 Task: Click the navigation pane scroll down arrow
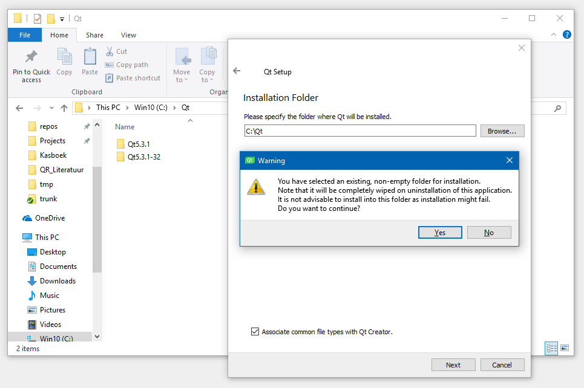[x=97, y=337]
